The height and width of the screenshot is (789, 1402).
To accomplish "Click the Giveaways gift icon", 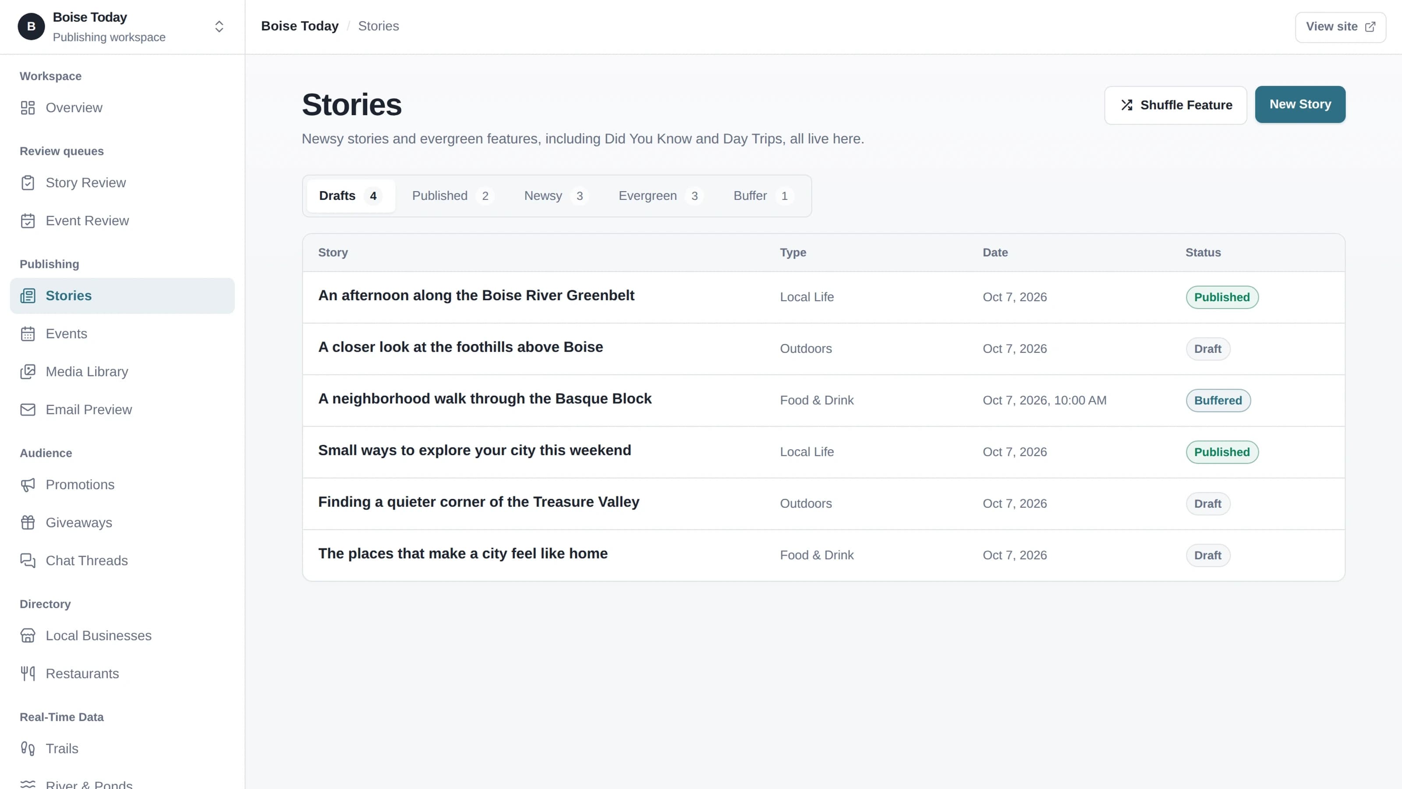I will tap(28, 523).
